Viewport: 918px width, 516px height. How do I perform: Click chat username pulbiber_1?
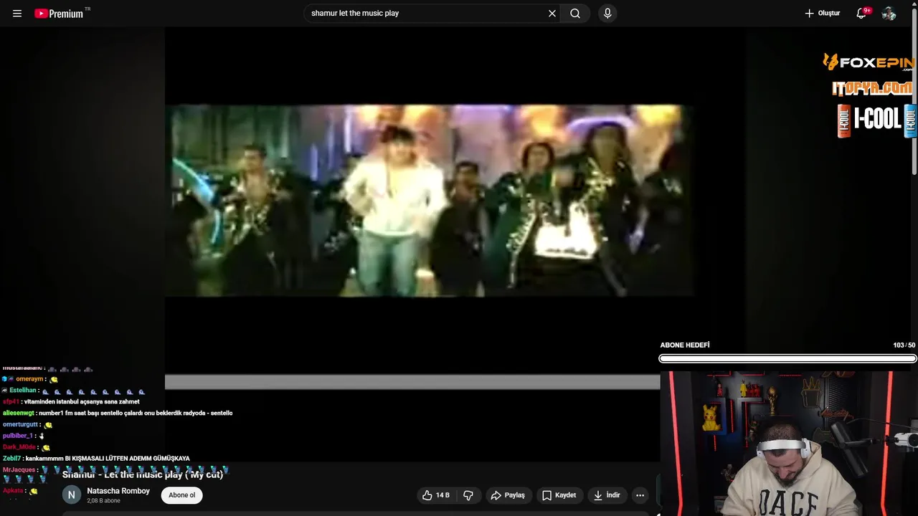tap(17, 436)
